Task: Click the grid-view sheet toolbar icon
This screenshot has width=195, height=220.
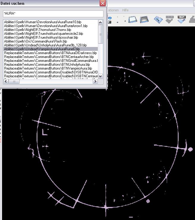Action: [133, 20]
